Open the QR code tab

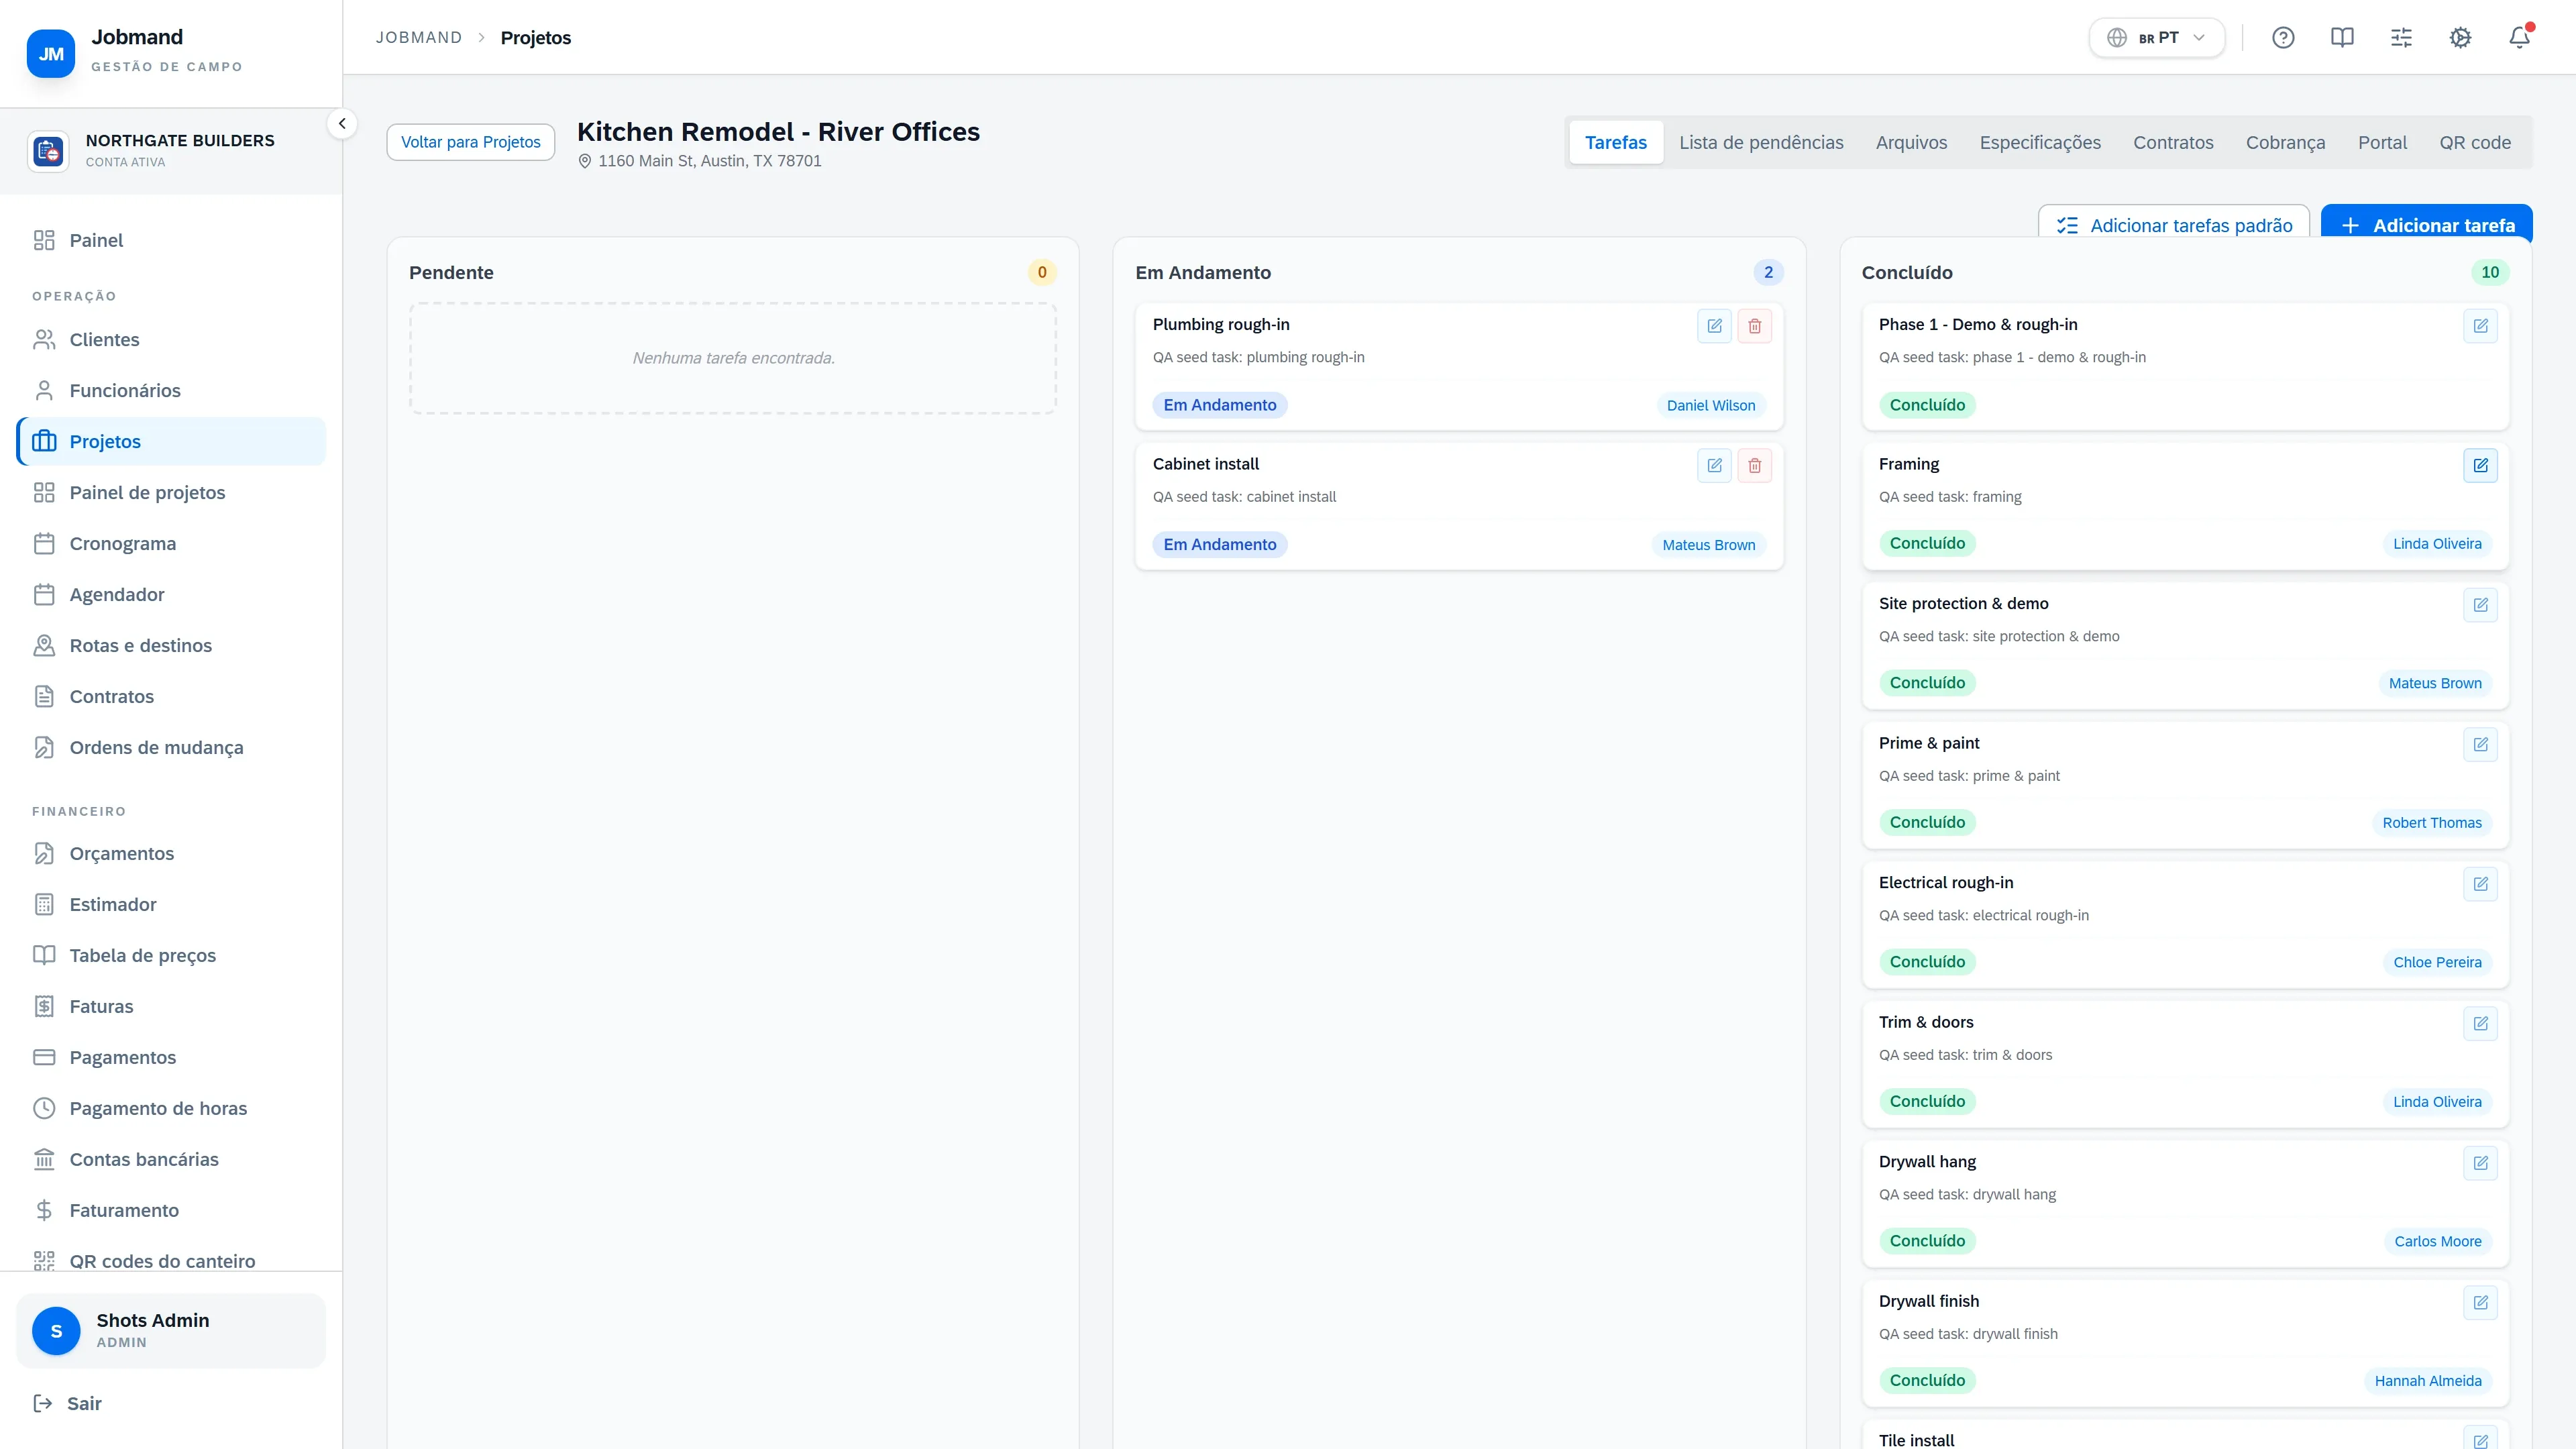[2475, 142]
